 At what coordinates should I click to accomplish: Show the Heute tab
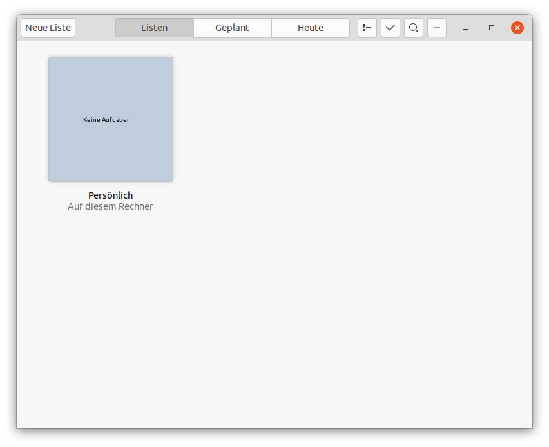[x=311, y=28]
